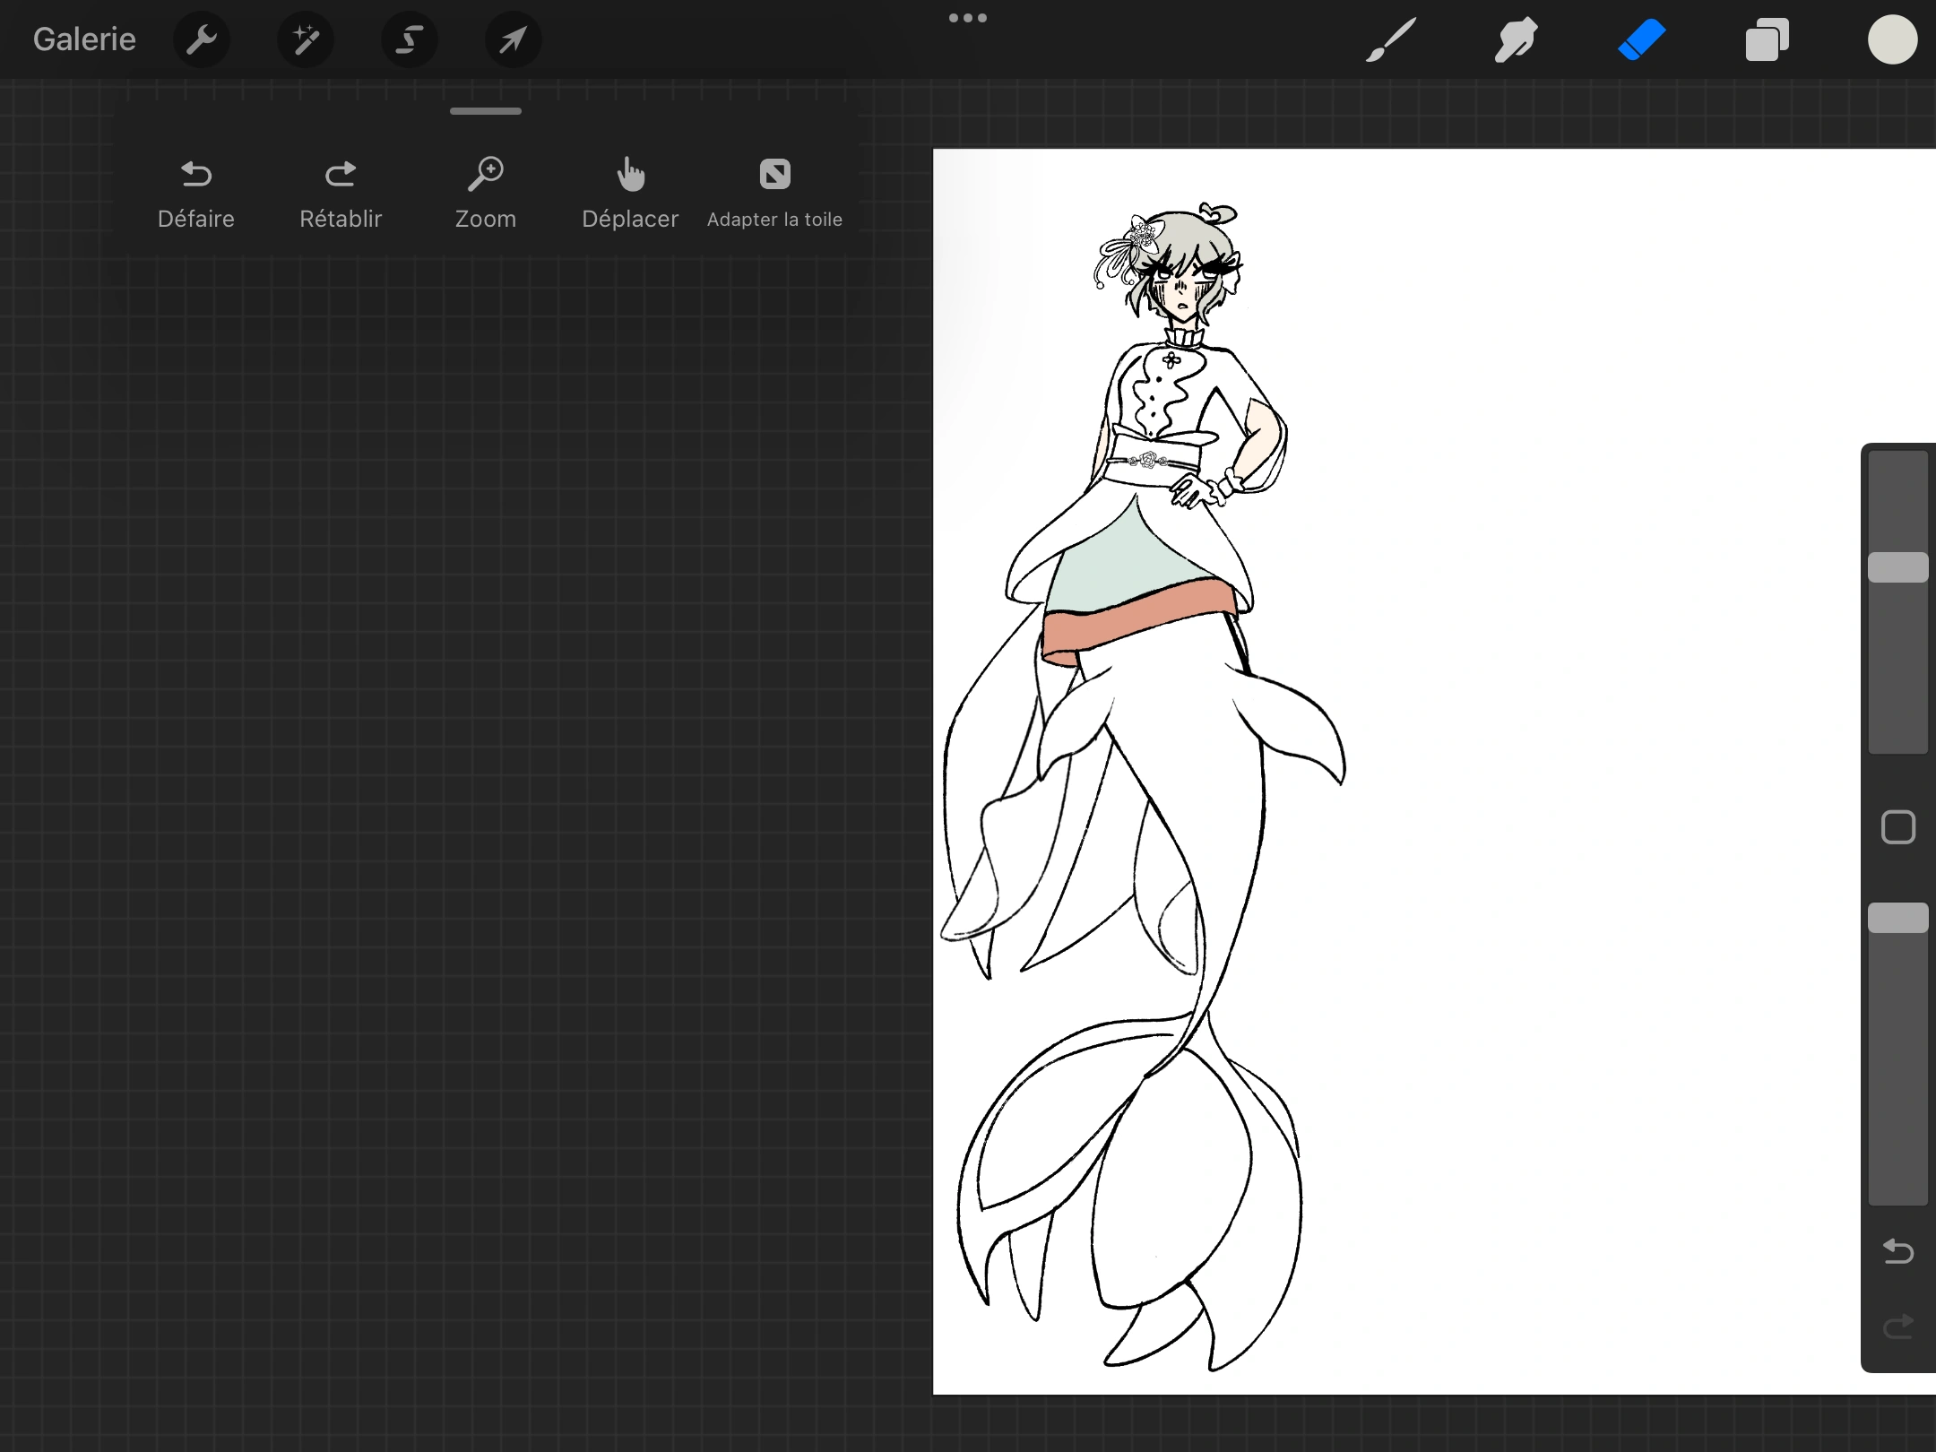Activate the Selection tool

[410, 39]
